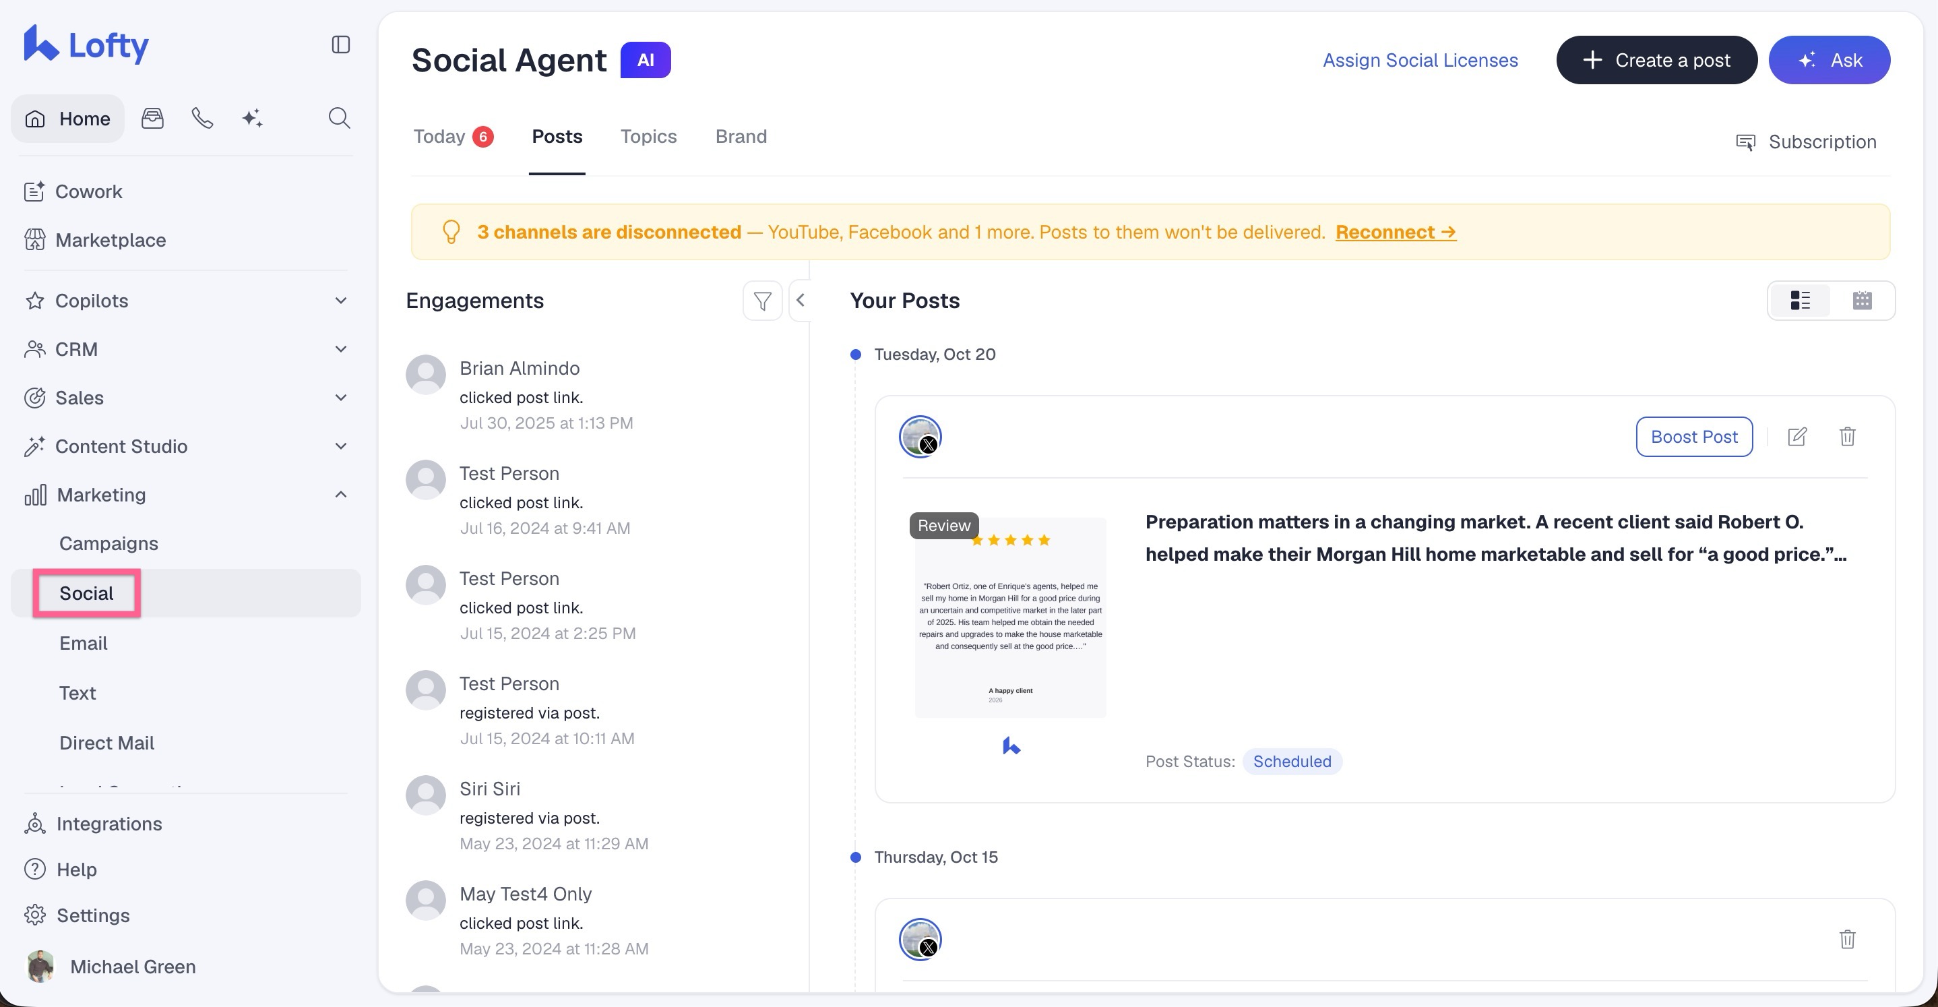The image size is (1938, 1007).
Task: Open the inbox tray icon in top nav
Action: pyautogui.click(x=153, y=118)
